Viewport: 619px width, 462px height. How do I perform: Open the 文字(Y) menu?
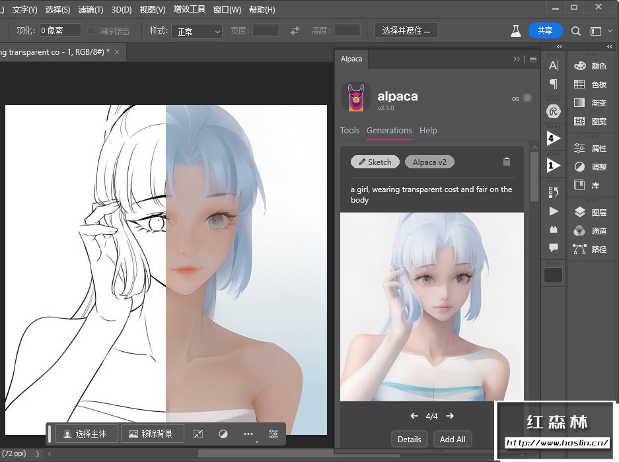coord(24,9)
